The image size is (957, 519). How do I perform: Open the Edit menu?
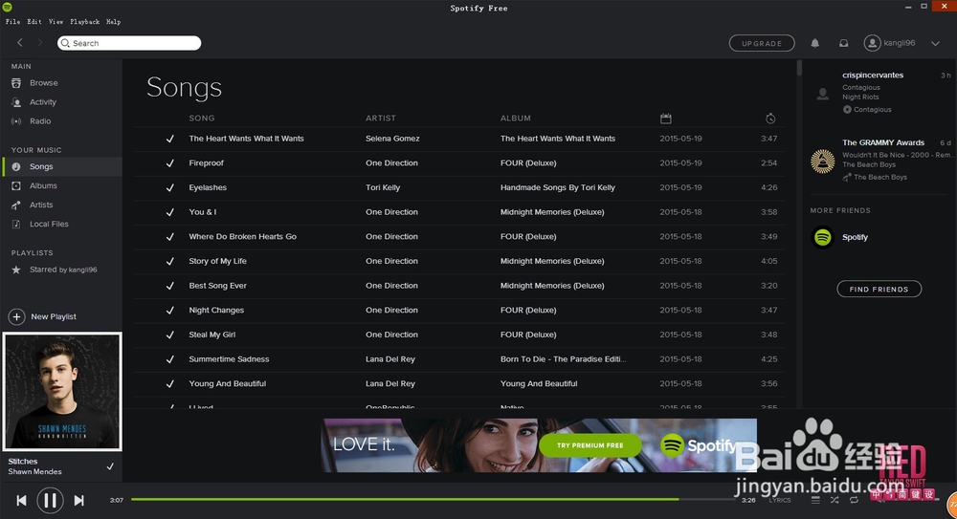(x=34, y=21)
